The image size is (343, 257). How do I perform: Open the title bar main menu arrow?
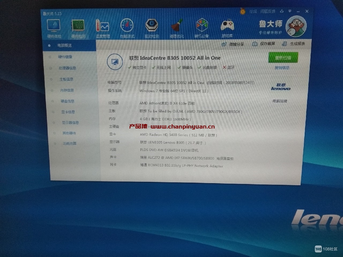coord(290,11)
